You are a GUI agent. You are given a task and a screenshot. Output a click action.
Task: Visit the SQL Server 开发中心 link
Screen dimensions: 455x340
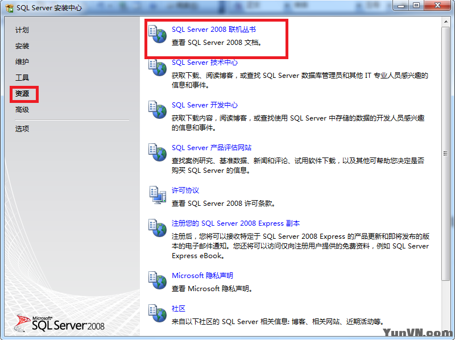point(205,105)
